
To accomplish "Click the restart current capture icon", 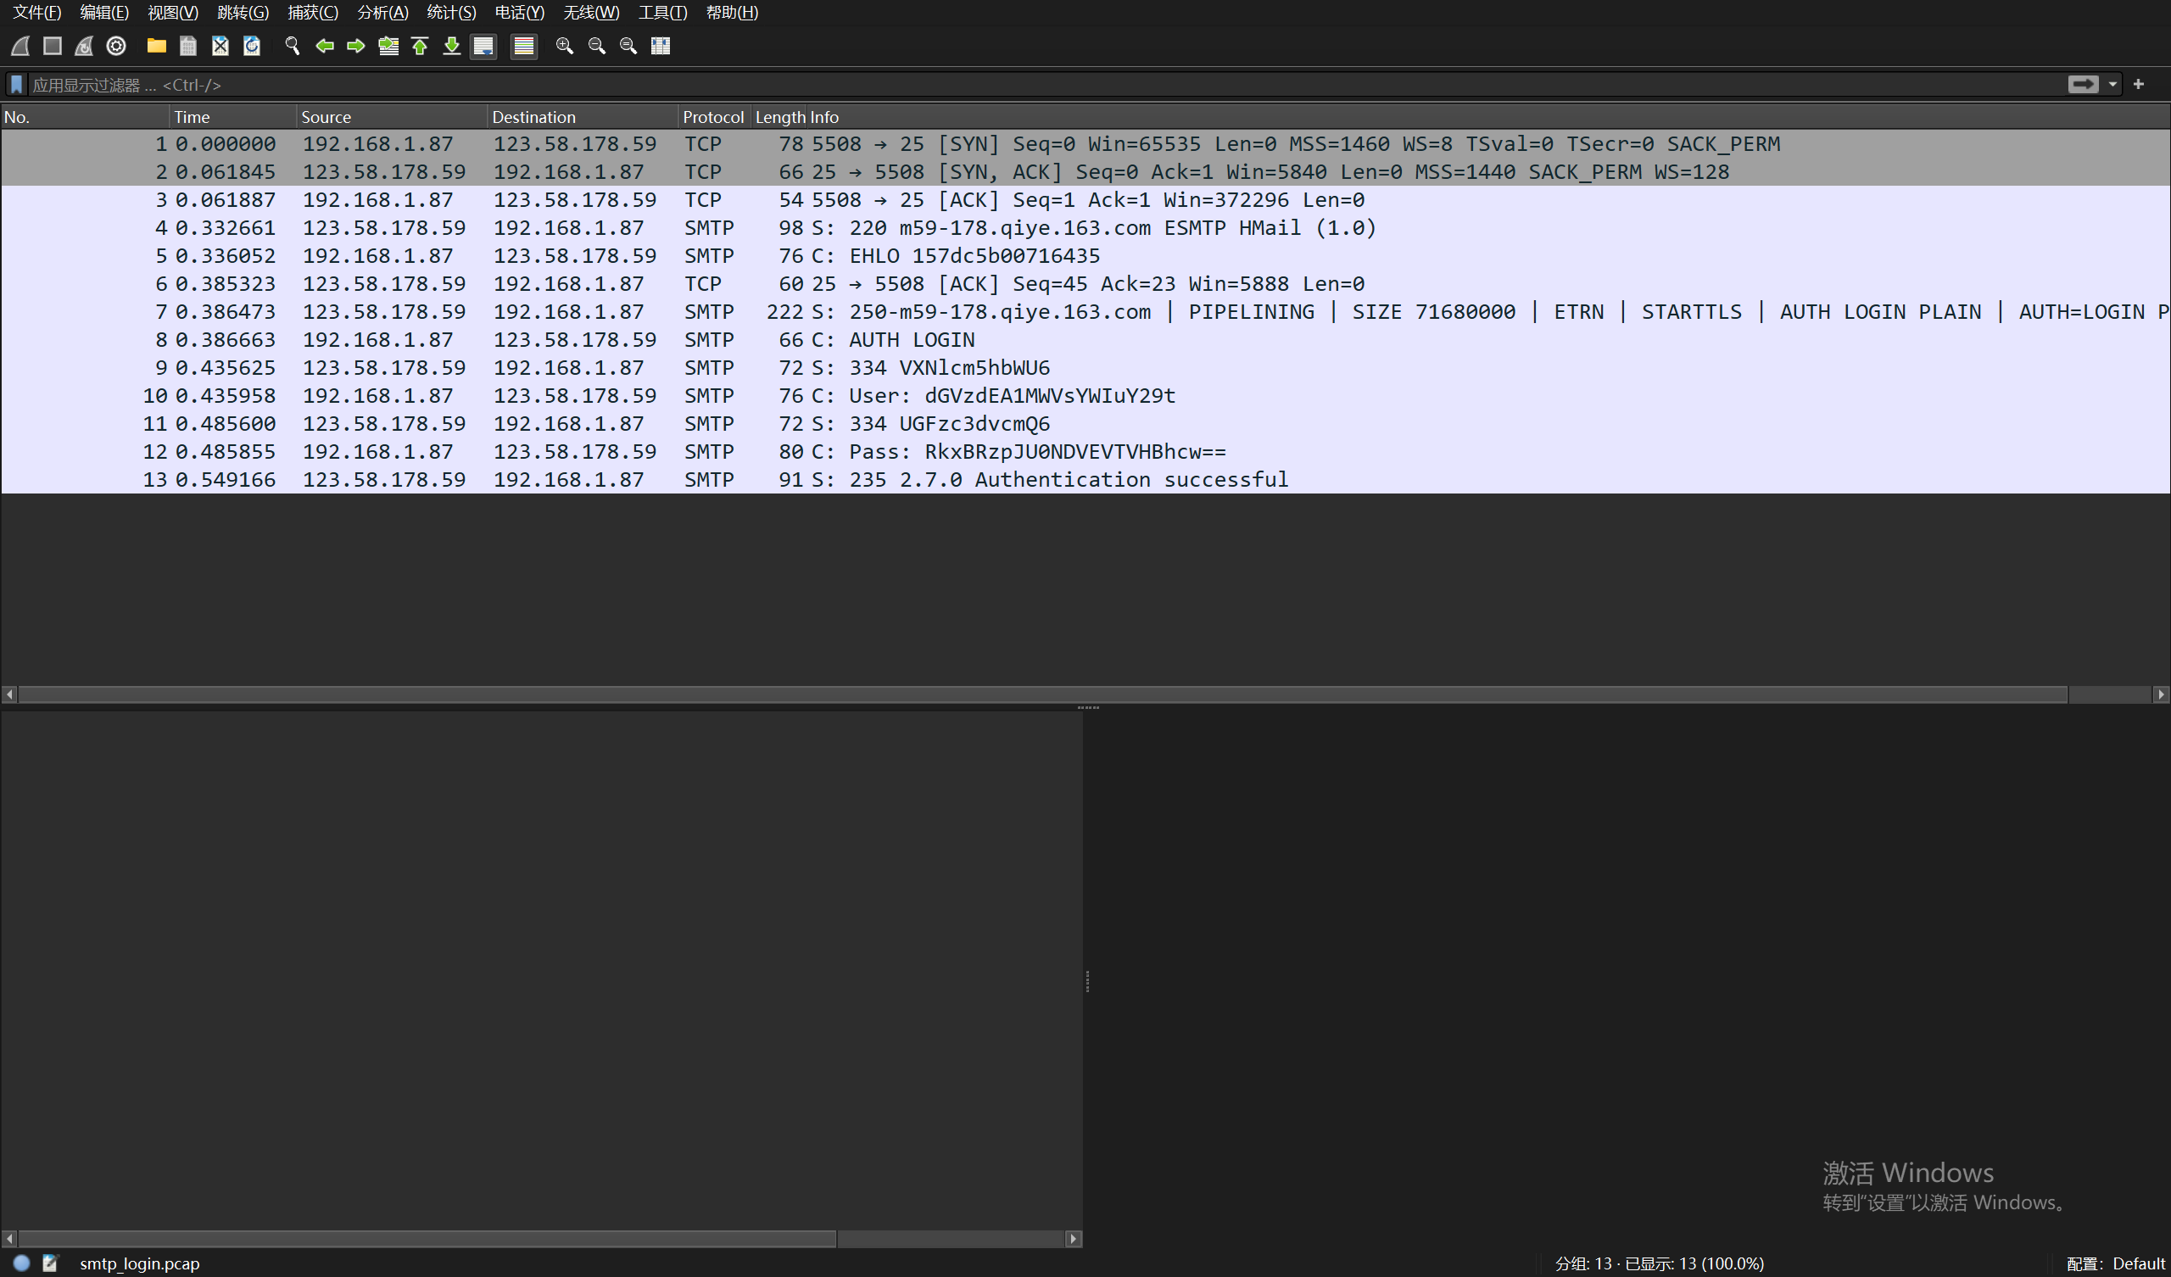I will [84, 46].
